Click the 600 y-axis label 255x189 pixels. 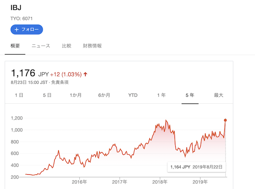15,153
